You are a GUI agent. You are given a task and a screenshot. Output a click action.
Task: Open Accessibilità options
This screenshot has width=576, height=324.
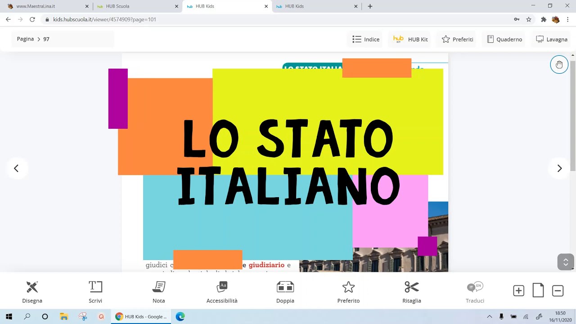pos(222,292)
